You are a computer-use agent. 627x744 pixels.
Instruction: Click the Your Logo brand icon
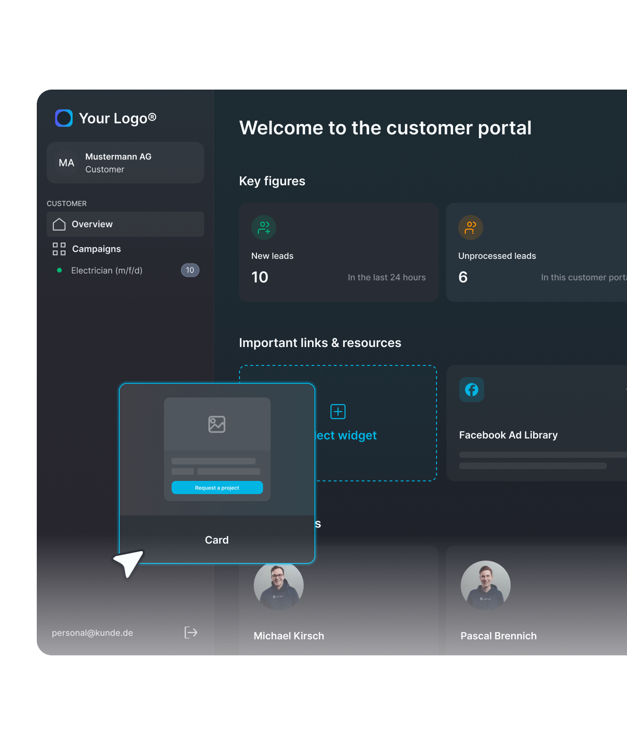[x=64, y=118]
